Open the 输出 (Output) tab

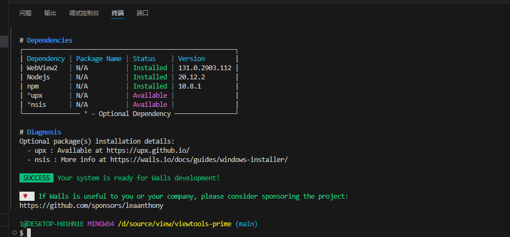[50, 13]
